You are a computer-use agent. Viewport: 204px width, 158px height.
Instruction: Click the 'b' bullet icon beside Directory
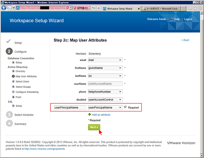point(13,71)
